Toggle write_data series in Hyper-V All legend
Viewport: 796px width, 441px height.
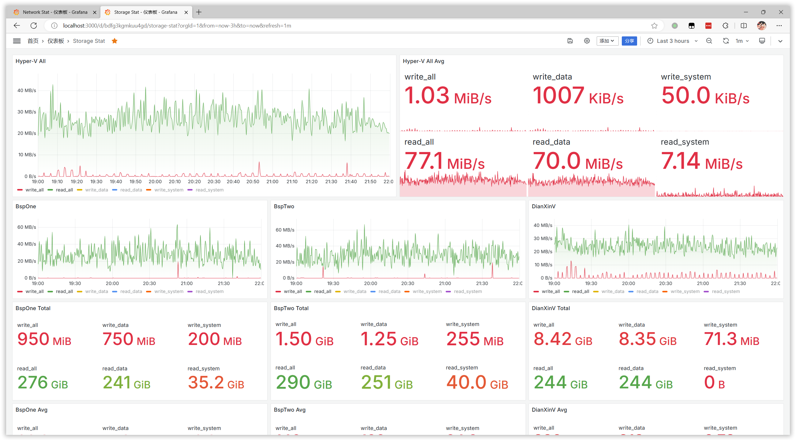tap(96, 190)
